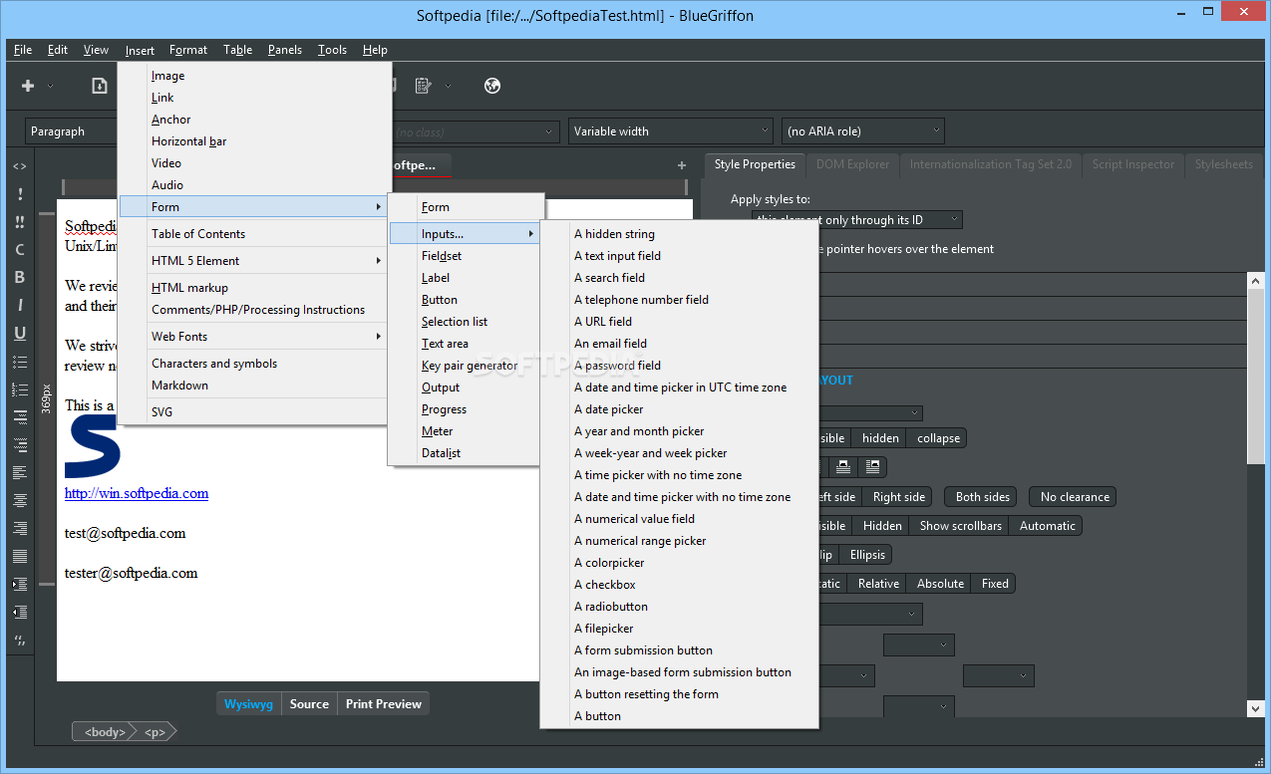Click the plus new document icon

coord(28,86)
